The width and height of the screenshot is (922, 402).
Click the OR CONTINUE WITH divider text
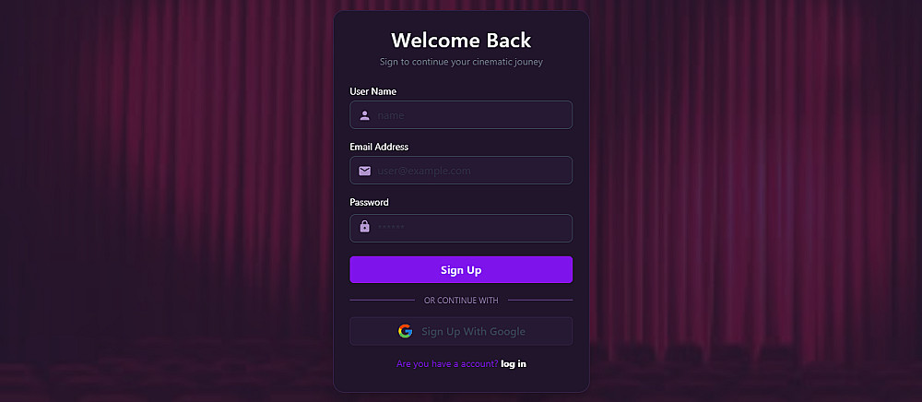(461, 301)
